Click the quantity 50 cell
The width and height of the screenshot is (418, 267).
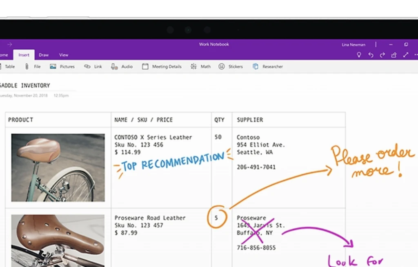pyautogui.click(x=218, y=137)
